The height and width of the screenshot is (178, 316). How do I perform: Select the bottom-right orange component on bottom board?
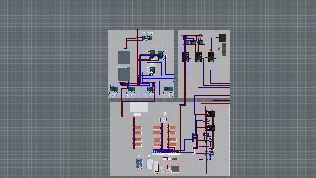coord(173,145)
